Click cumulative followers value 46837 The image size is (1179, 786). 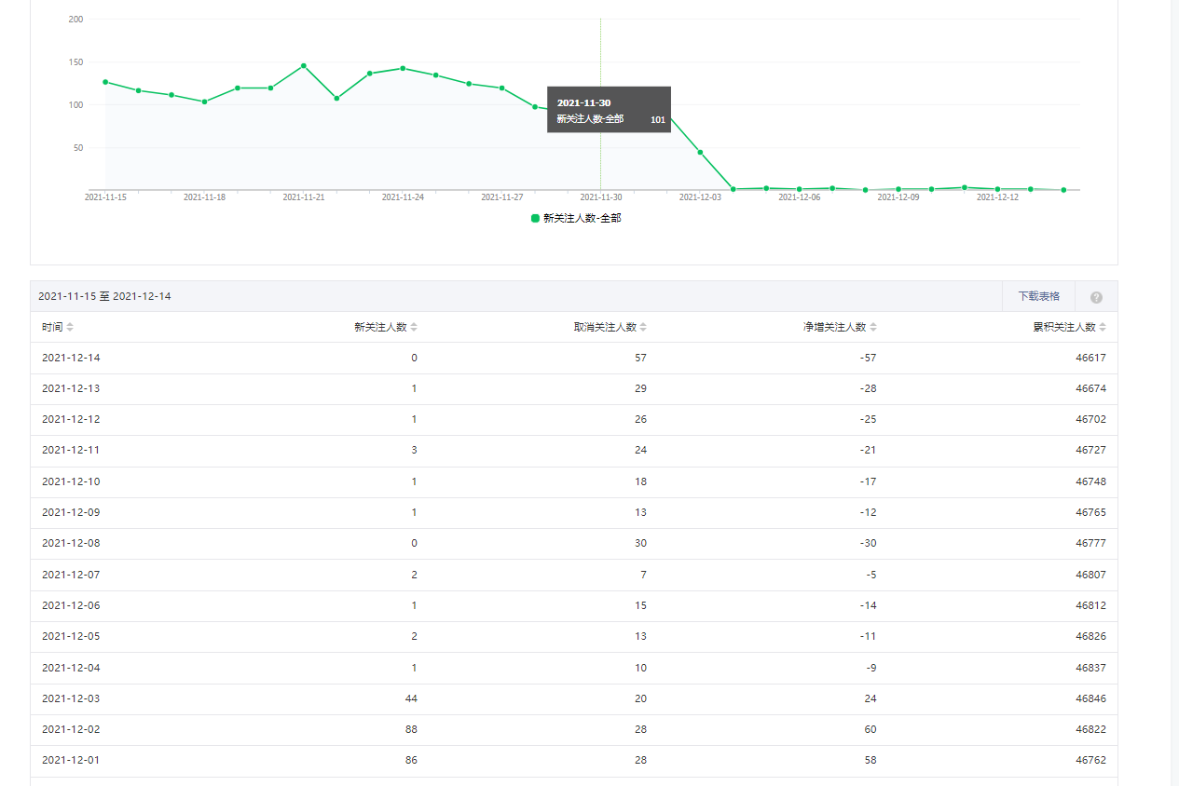1090,668
